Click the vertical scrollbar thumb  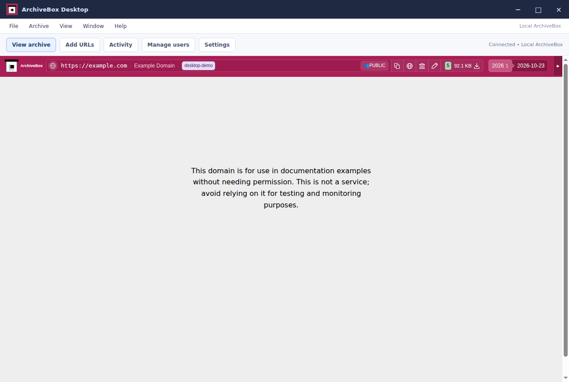566,210
